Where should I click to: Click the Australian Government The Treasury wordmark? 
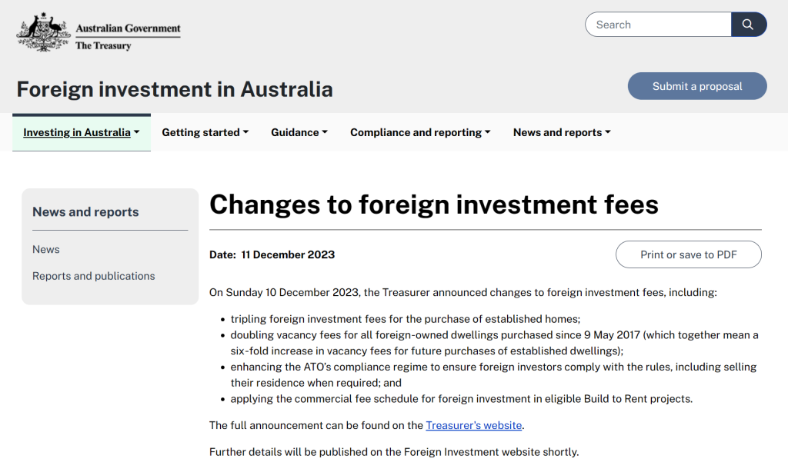click(x=128, y=36)
